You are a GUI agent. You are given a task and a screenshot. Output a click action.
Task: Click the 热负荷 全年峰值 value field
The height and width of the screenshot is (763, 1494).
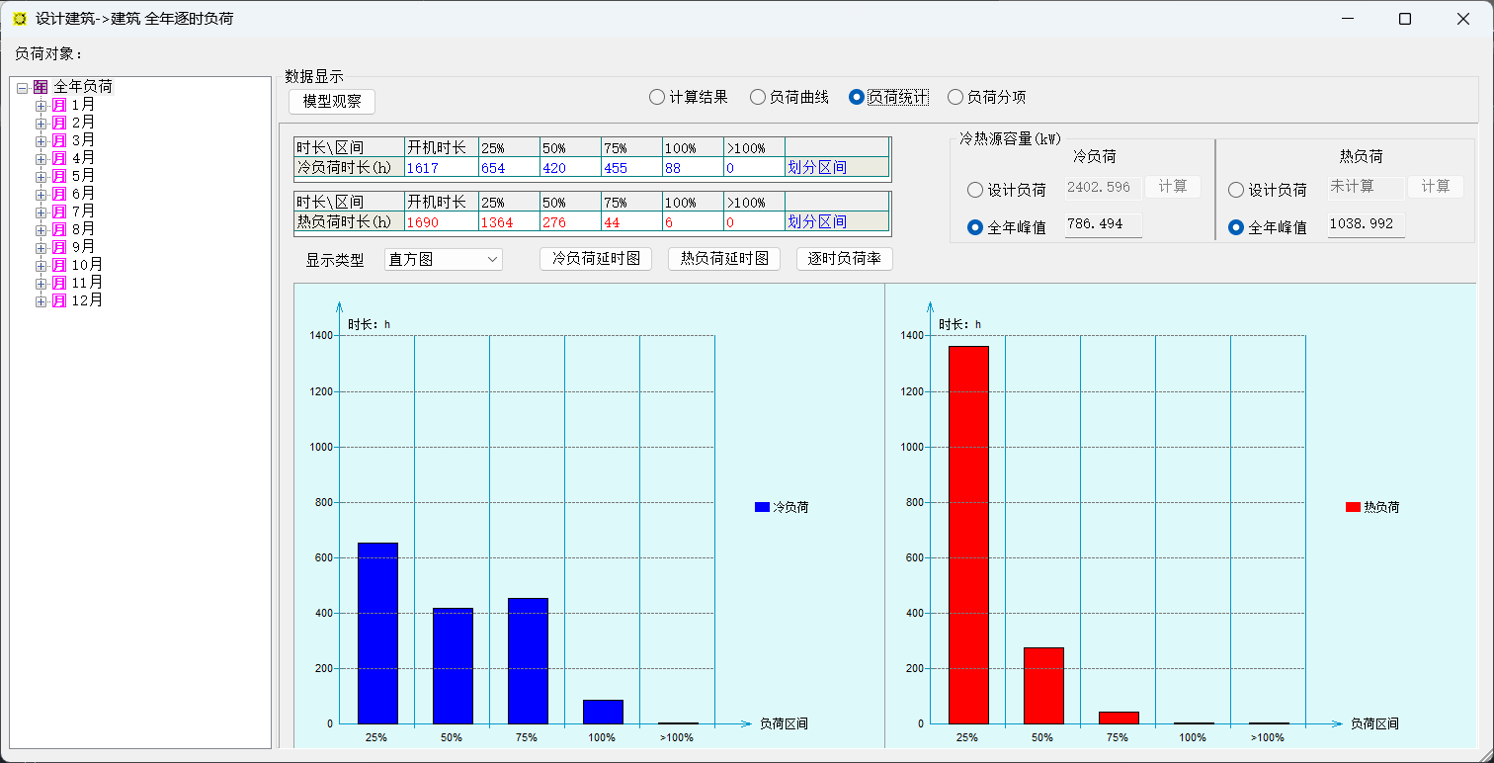1365,224
